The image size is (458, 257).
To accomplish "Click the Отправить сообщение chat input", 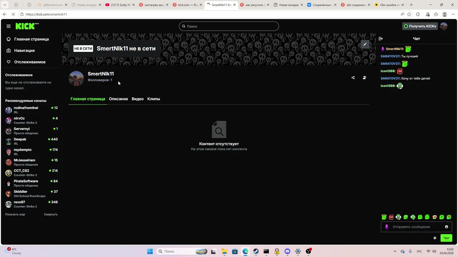I will pyautogui.click(x=416, y=227).
